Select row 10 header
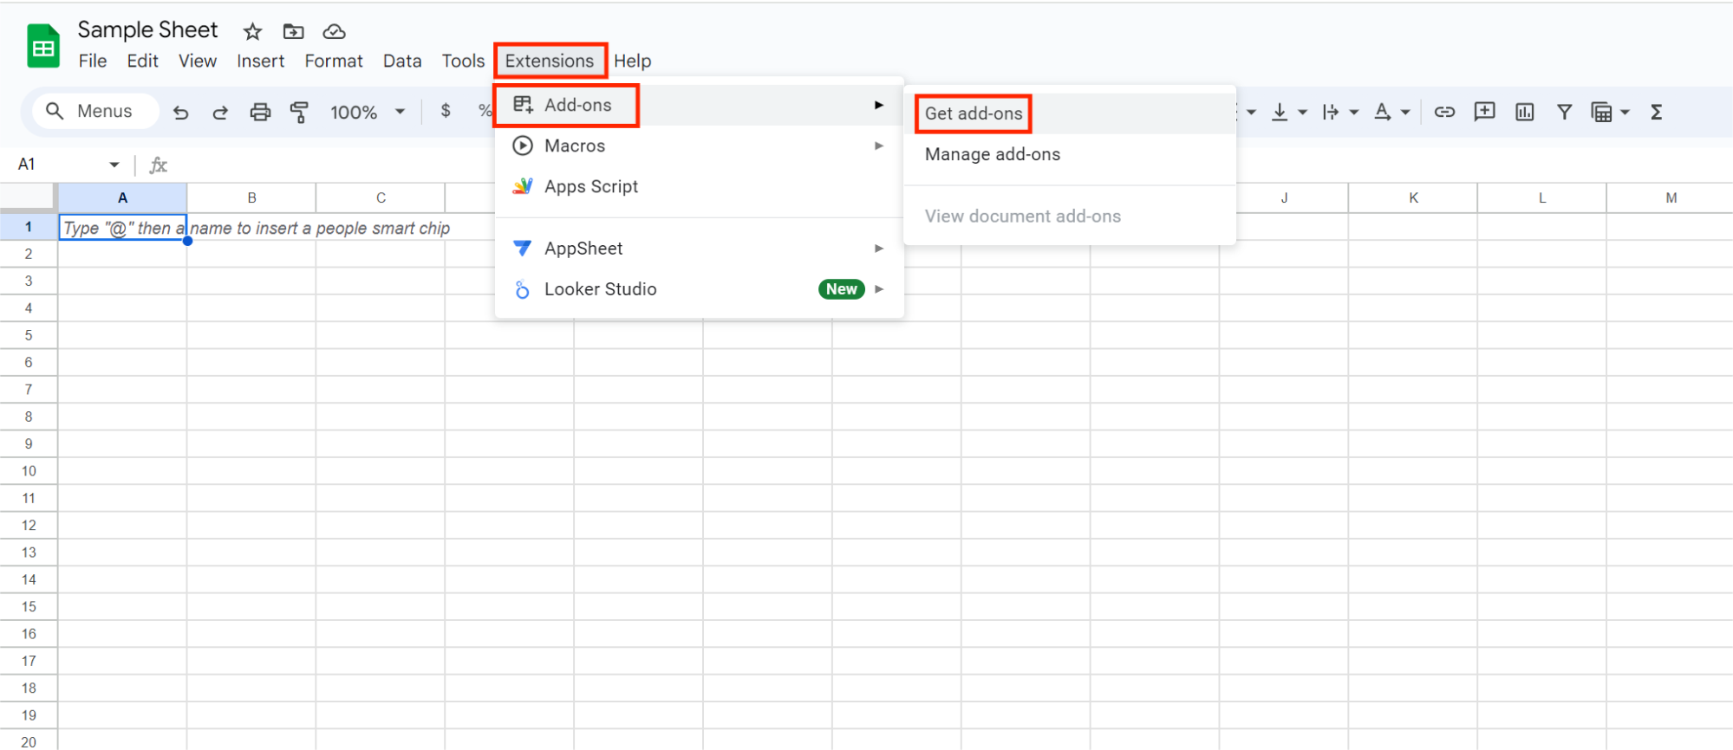Screen dimensions: 1733x750 [29, 471]
